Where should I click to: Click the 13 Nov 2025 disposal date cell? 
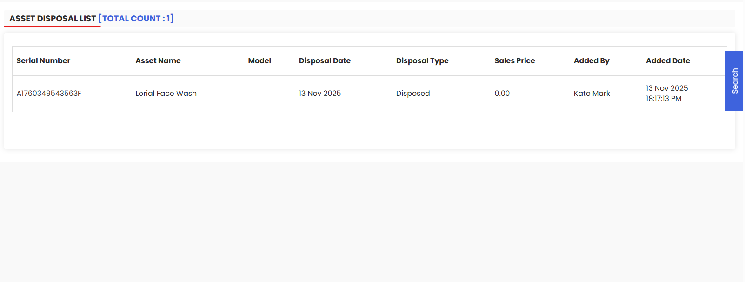tap(320, 94)
